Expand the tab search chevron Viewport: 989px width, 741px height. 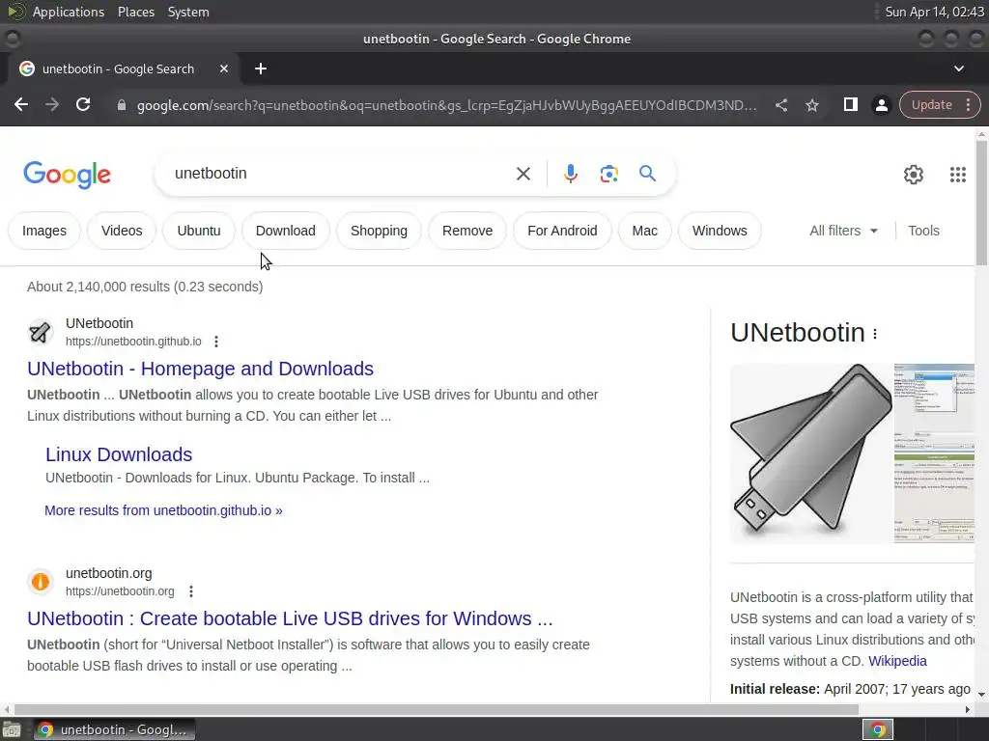point(959,69)
